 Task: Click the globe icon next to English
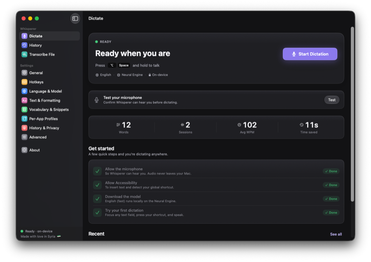97,75
